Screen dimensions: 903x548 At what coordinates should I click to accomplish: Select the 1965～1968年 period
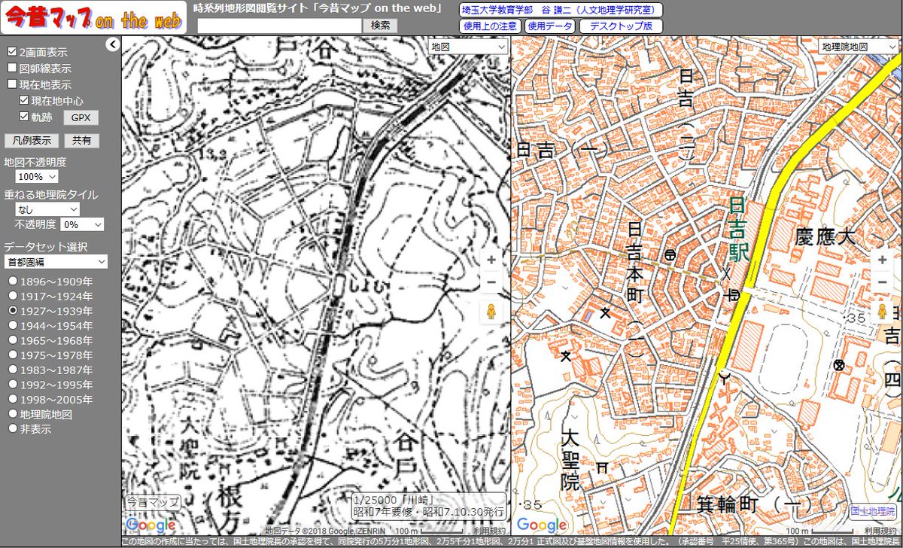(x=13, y=340)
